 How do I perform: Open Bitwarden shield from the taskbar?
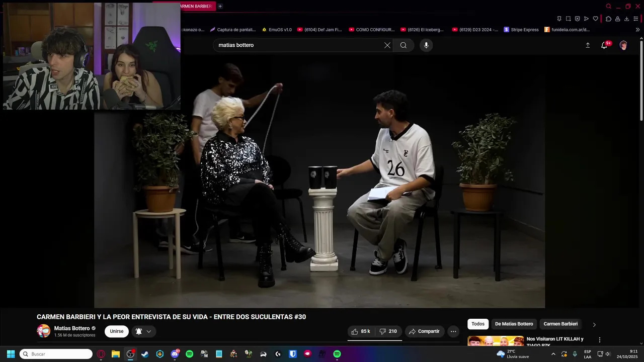pyautogui.click(x=293, y=354)
